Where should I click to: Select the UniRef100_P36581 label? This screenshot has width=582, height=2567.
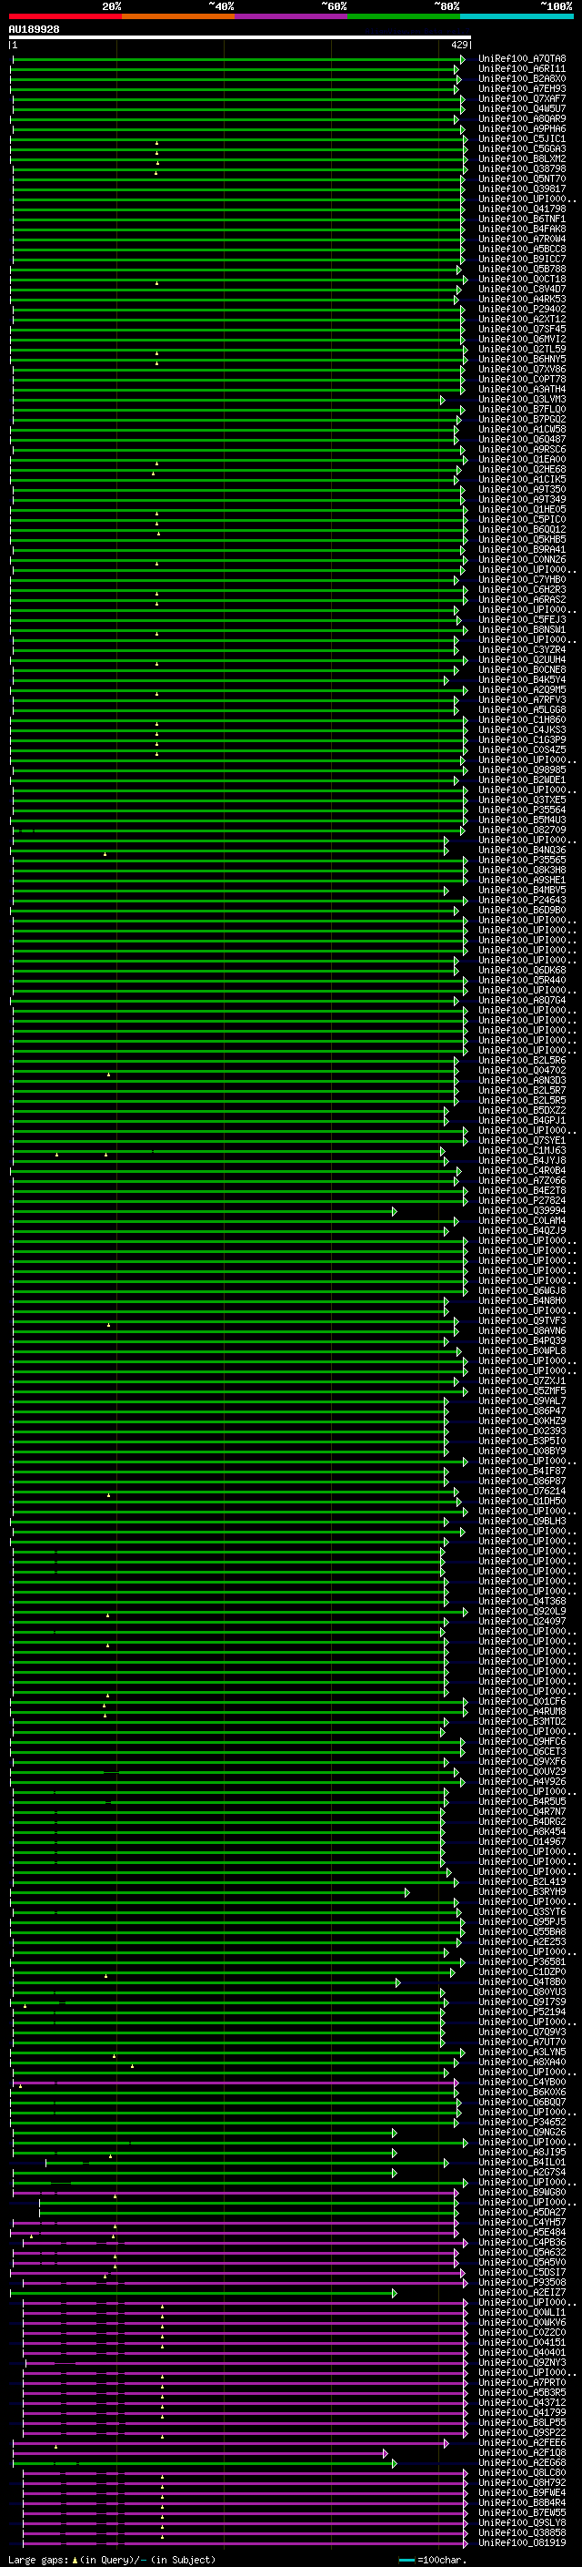pos(522,1962)
